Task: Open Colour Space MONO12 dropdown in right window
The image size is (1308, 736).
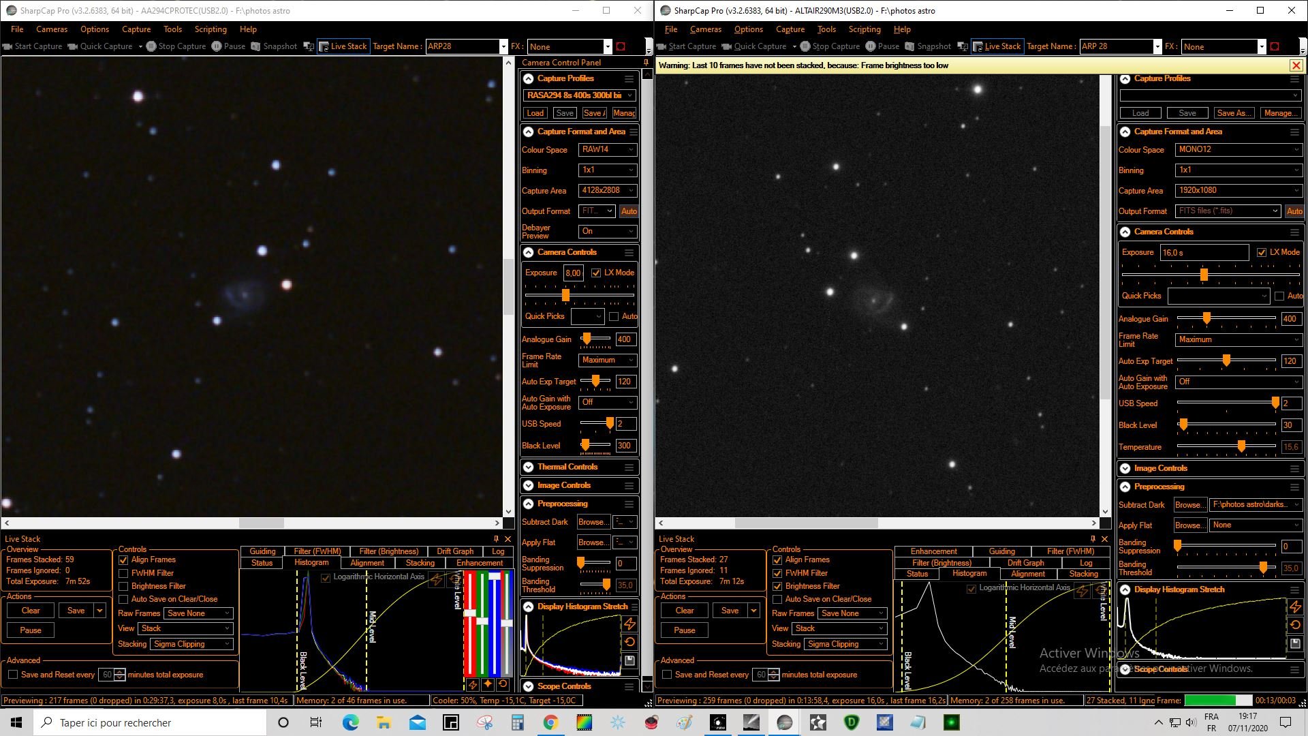Action: [x=1239, y=150]
